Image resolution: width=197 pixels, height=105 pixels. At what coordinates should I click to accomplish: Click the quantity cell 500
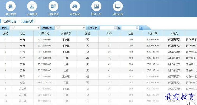click(131, 89)
